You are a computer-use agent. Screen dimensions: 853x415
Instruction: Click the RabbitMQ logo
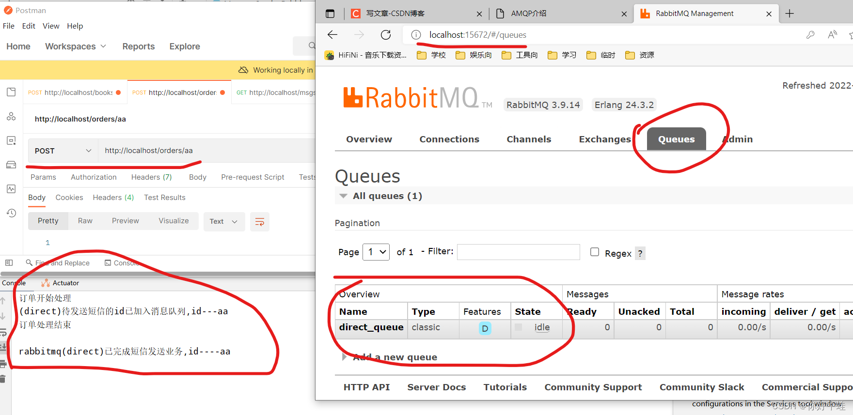(417, 97)
